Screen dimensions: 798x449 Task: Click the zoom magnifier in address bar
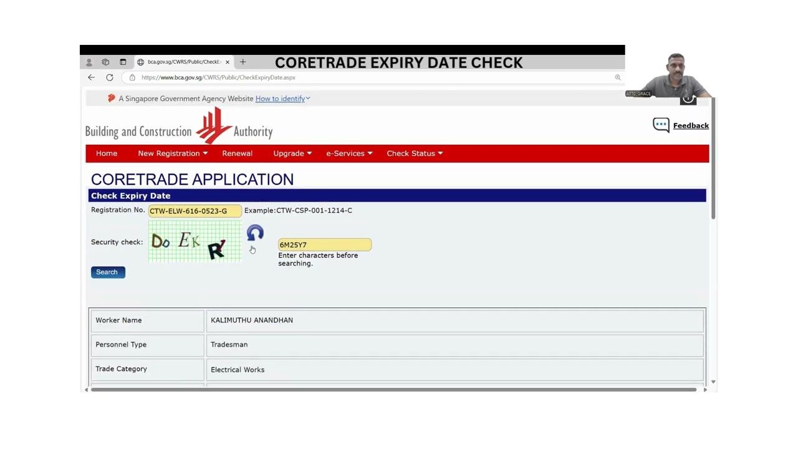[x=618, y=77]
